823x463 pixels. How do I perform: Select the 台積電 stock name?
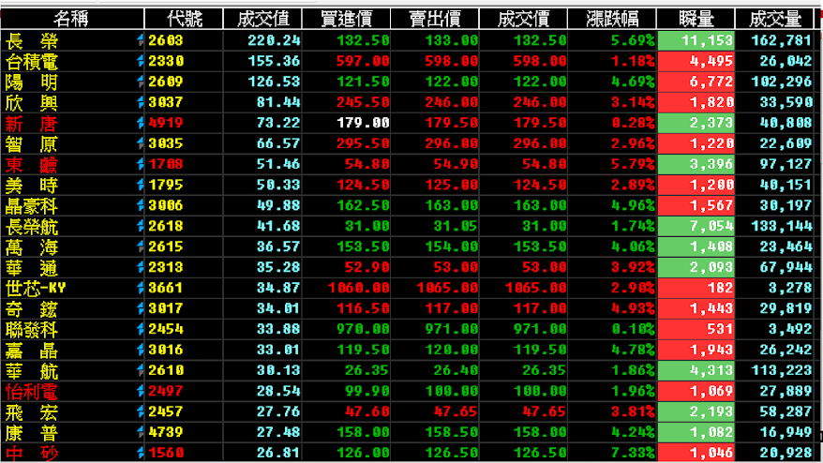coord(32,62)
